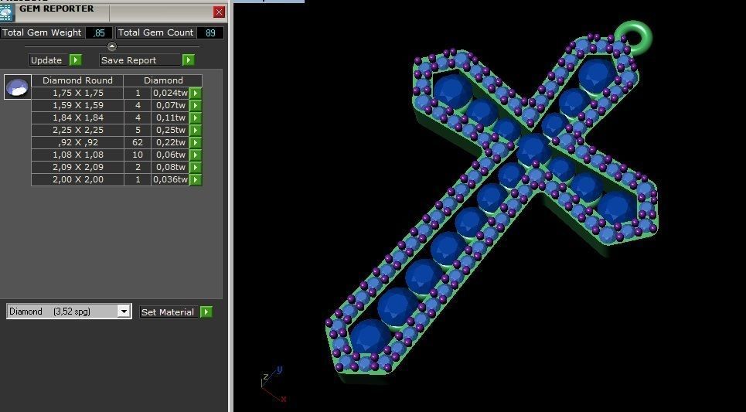Image resolution: width=746 pixels, height=412 pixels.
Task: Click the Set Material button label
Action: pyautogui.click(x=168, y=312)
